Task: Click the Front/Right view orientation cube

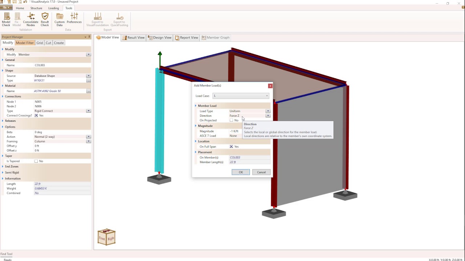Action: (106, 237)
